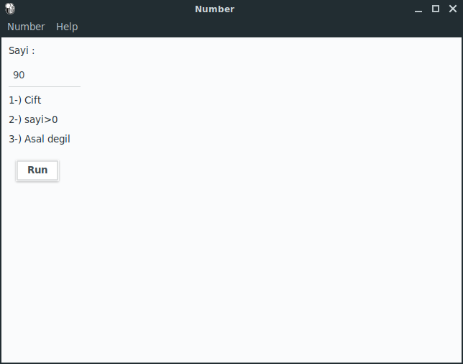Click the "1-) Cift" result line
The width and height of the screenshot is (463, 364).
25,100
